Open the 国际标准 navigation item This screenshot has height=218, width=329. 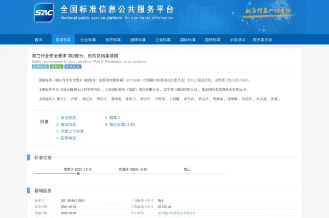[188, 39]
